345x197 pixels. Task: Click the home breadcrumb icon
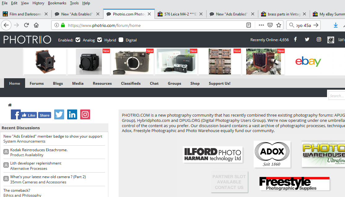click(x=10, y=105)
